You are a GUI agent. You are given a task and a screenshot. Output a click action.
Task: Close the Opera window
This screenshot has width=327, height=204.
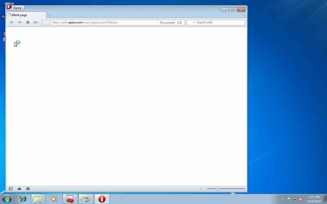point(241,10)
